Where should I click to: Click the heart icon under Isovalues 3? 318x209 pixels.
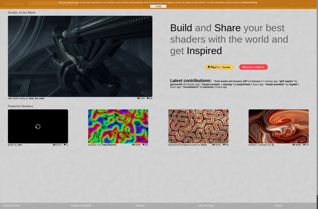(144, 145)
